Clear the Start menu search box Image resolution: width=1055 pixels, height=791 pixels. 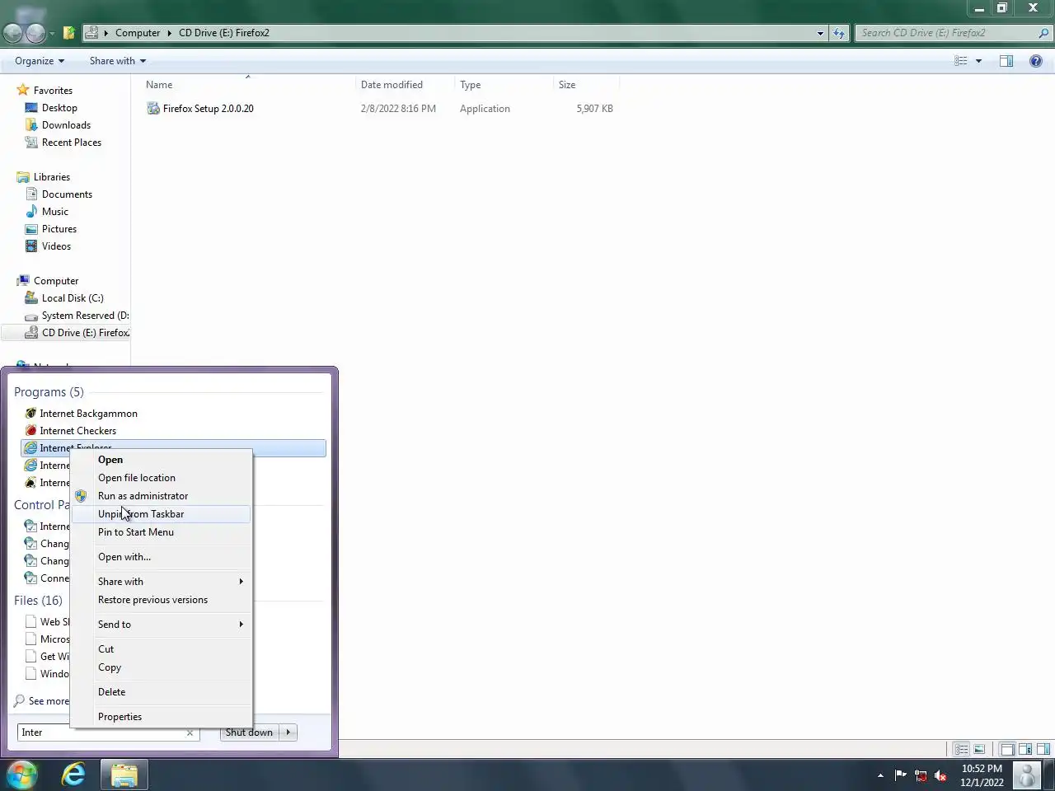(x=190, y=732)
